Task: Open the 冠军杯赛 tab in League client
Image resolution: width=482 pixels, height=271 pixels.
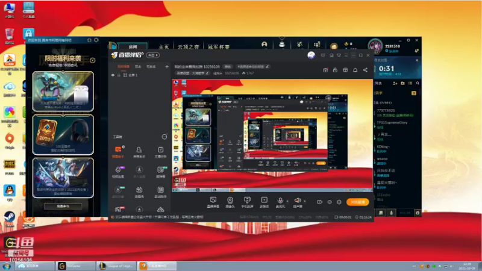Action: [x=219, y=47]
